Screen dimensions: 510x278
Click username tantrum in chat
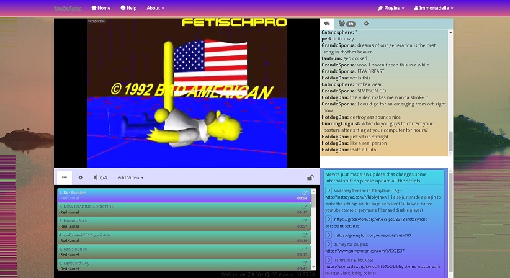click(x=331, y=58)
